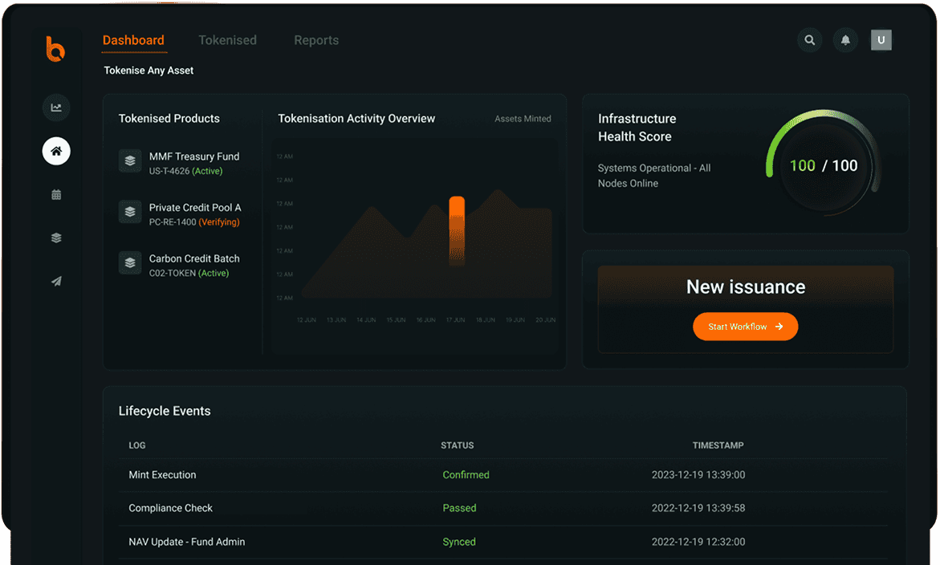Screen dimensions: 940x565
Task: Click the layers stack icon in the sidebar
Action: pyautogui.click(x=55, y=238)
